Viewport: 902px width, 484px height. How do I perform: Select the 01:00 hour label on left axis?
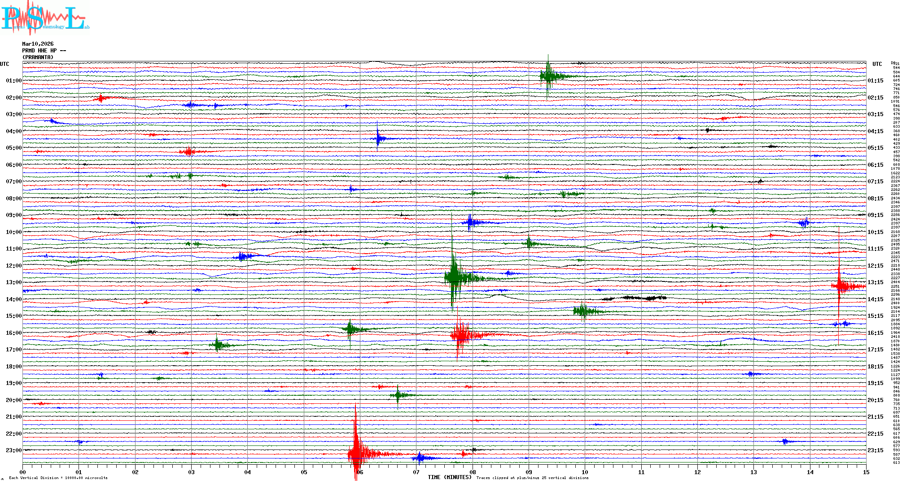point(13,81)
